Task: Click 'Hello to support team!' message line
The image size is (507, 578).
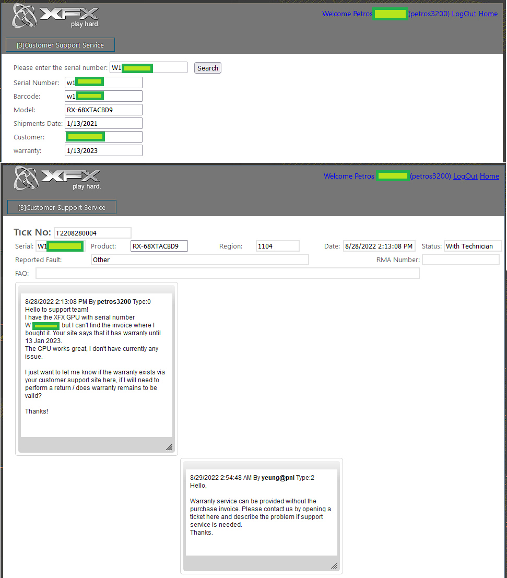Action: [x=57, y=309]
